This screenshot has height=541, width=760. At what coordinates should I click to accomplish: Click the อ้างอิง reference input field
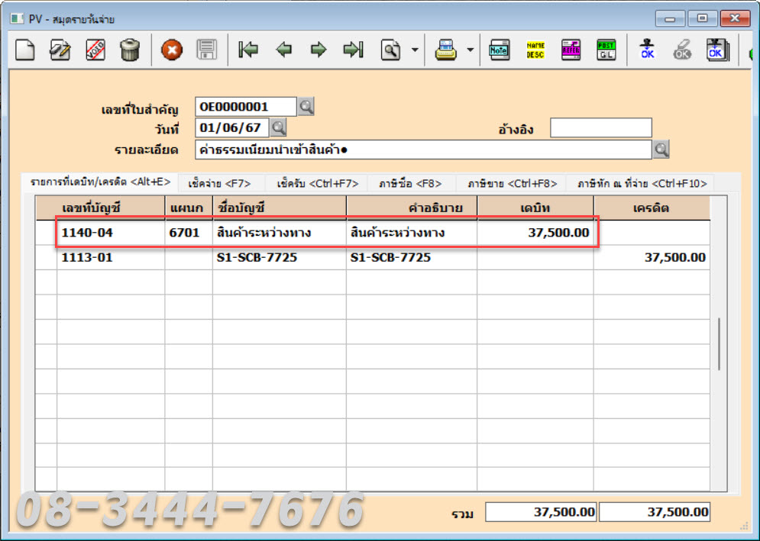601,128
